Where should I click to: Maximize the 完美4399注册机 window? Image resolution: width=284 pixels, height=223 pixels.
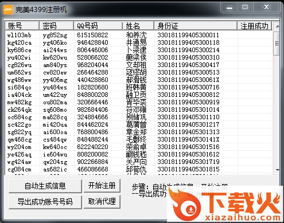(245, 7)
